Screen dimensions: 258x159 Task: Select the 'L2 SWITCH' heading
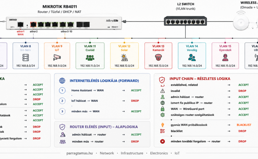coord(185,4)
